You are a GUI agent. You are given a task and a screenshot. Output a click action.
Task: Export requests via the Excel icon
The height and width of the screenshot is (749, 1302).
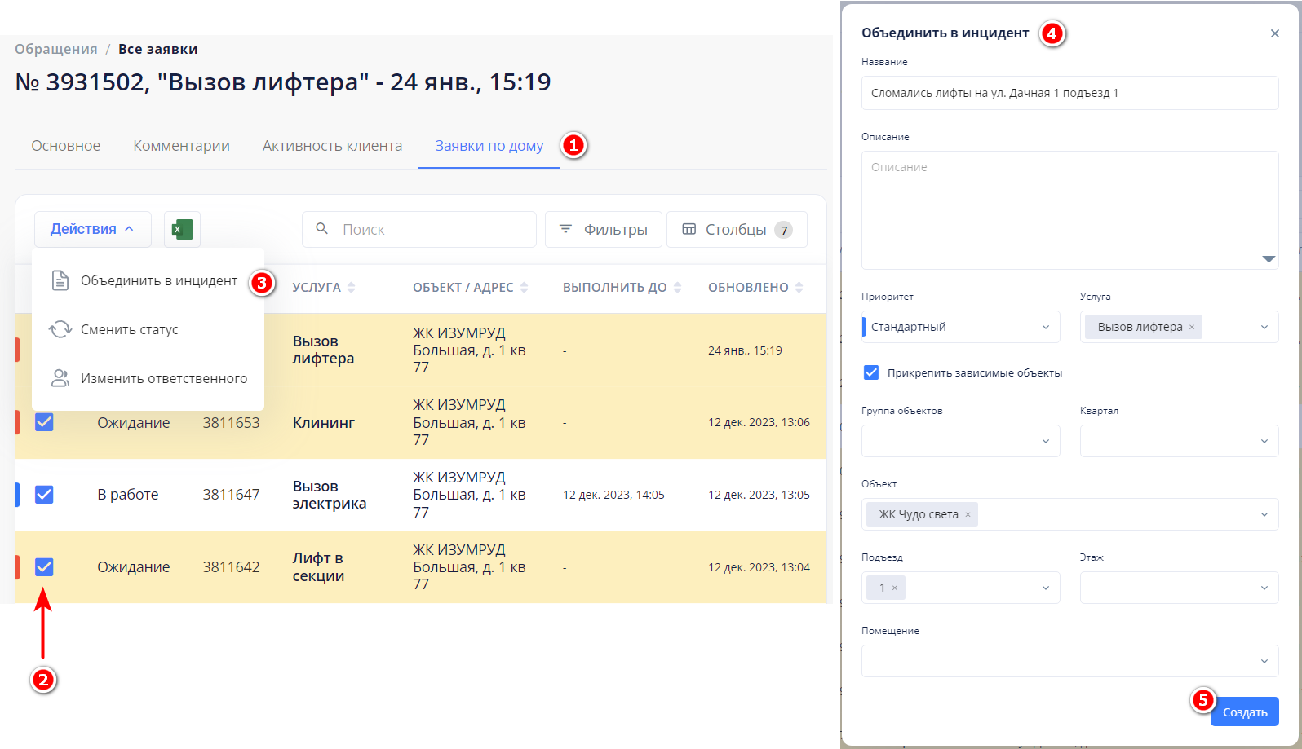coord(182,230)
